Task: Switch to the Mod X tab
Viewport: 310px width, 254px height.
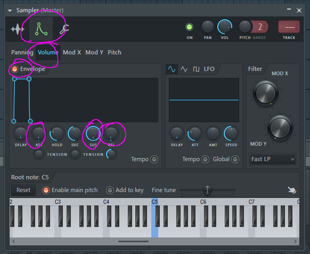Action: tap(72, 52)
